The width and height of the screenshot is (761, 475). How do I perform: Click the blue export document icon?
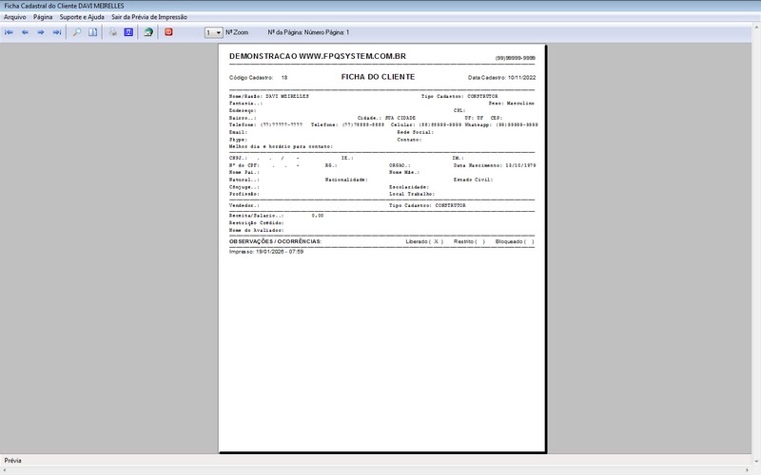(128, 32)
